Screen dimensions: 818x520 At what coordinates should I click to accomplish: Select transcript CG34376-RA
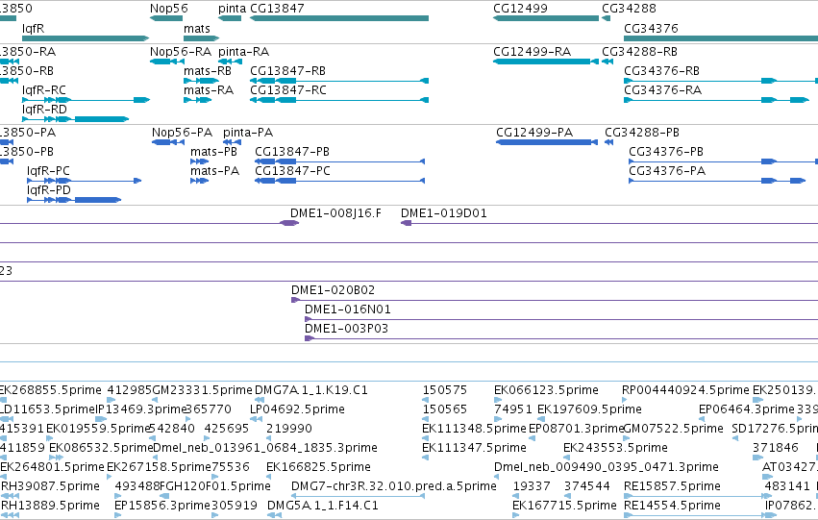pos(716,100)
